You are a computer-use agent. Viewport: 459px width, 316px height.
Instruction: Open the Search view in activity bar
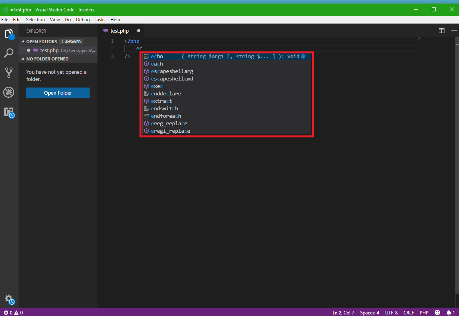click(9, 53)
